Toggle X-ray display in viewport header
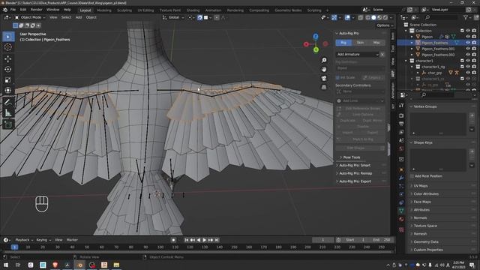The width and height of the screenshot is (480, 270). click(x=360, y=17)
